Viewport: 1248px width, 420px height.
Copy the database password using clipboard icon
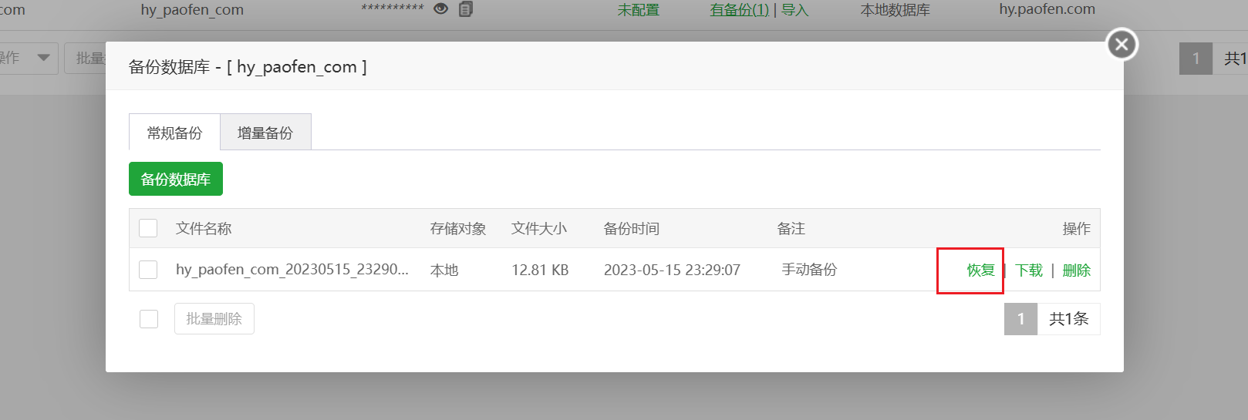(465, 9)
